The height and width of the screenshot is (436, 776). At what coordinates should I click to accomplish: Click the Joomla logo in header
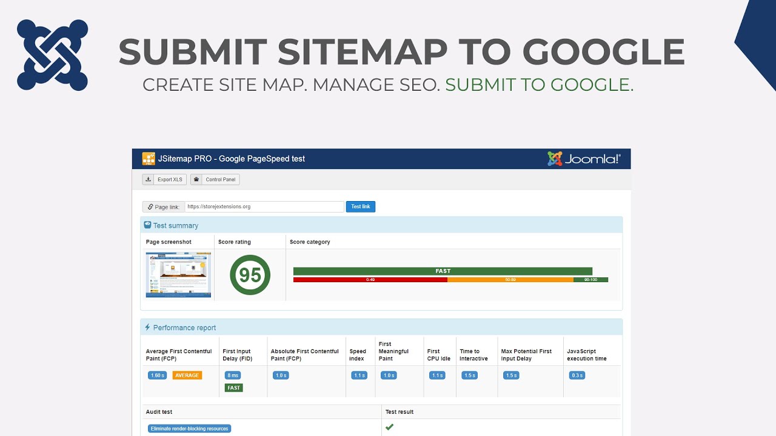click(x=584, y=159)
